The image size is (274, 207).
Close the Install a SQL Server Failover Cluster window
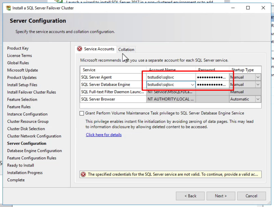[263, 8]
